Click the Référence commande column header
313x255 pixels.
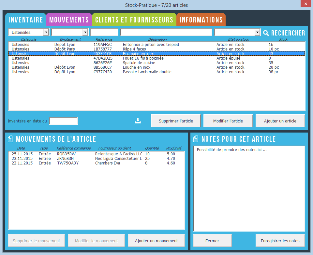click(73, 148)
